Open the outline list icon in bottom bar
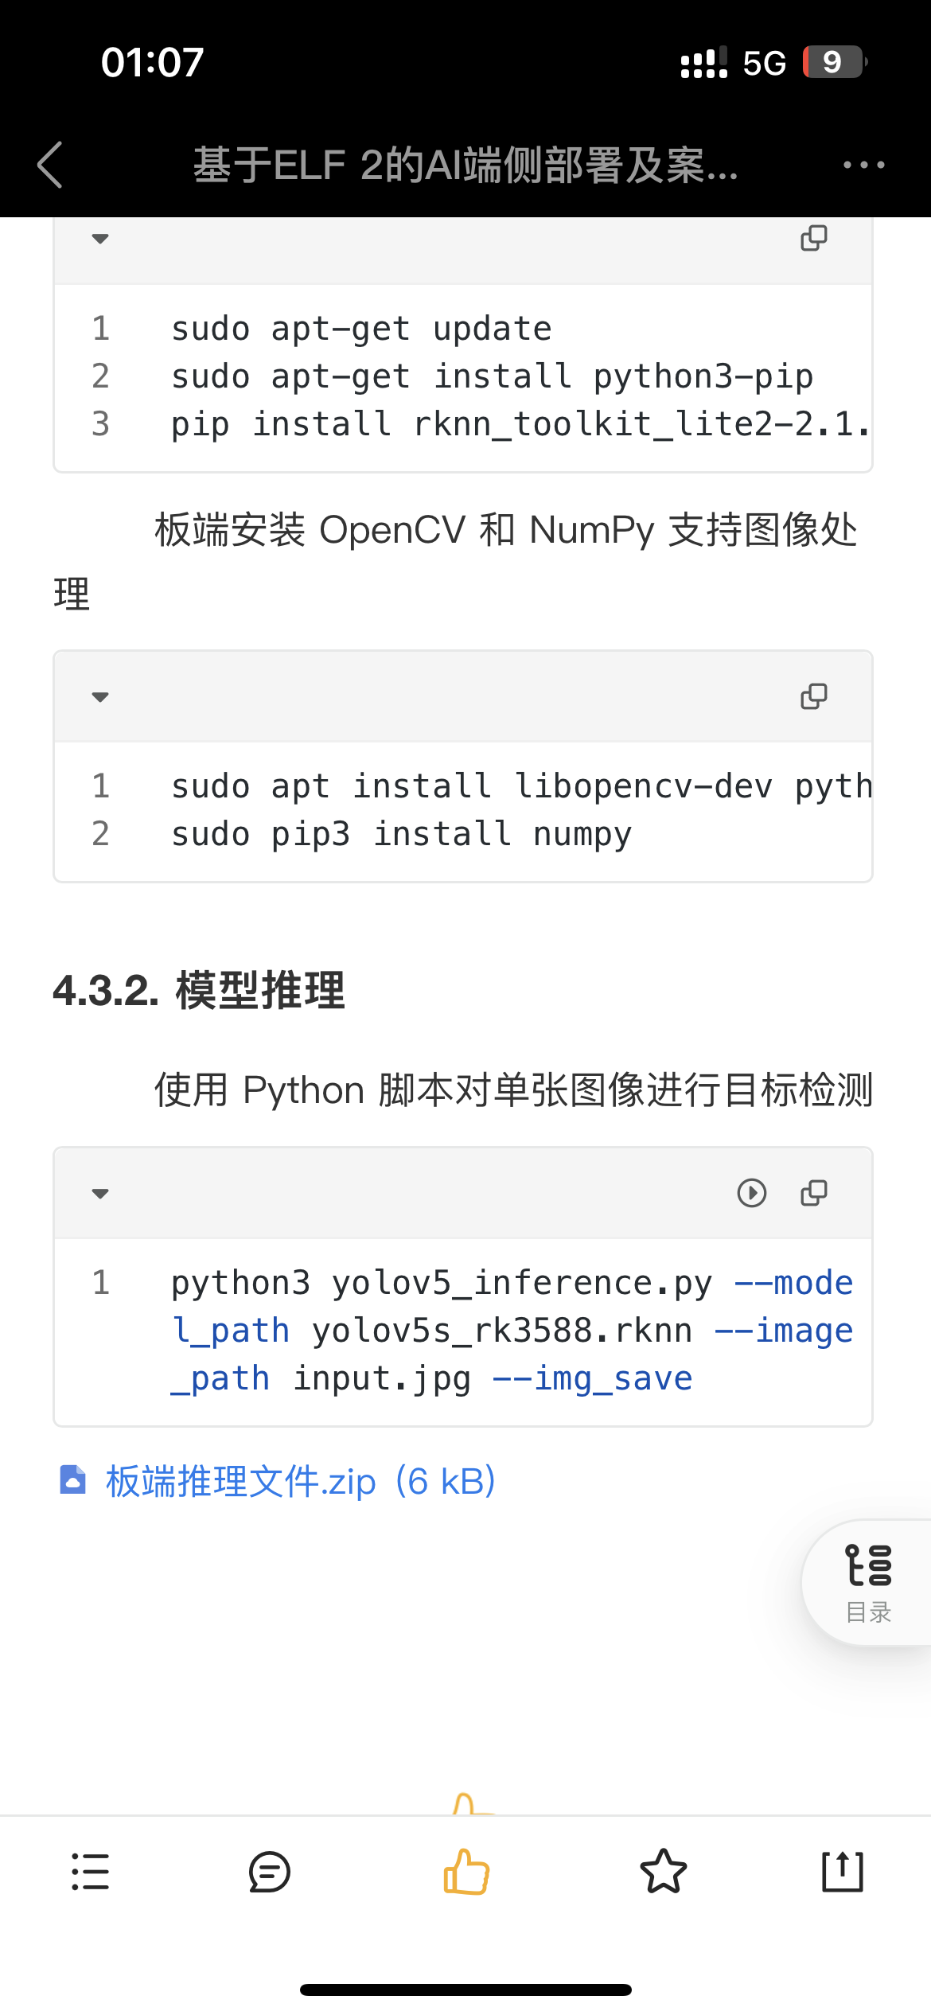 point(91,1871)
